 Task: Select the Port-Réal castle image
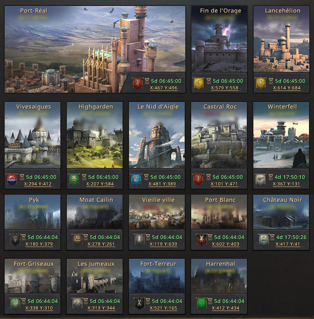click(x=95, y=49)
